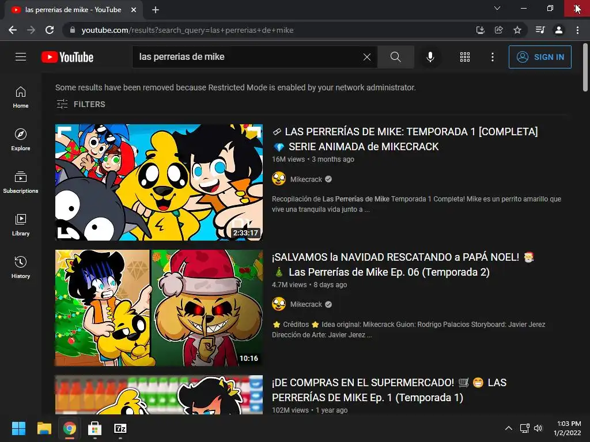The image size is (590, 442).
Task: Click '4.7M views • 8 days ago' text
Action: [309, 285]
